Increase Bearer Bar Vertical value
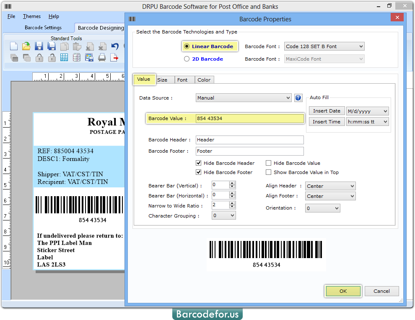 click(232, 183)
